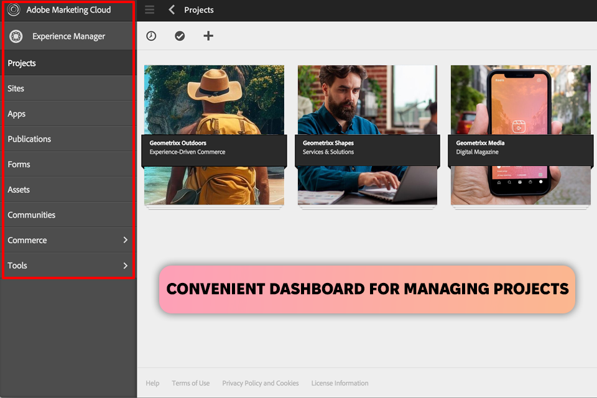Viewport: 597px width, 398px height.
Task: Click the Tools menu label
Action: (x=17, y=266)
